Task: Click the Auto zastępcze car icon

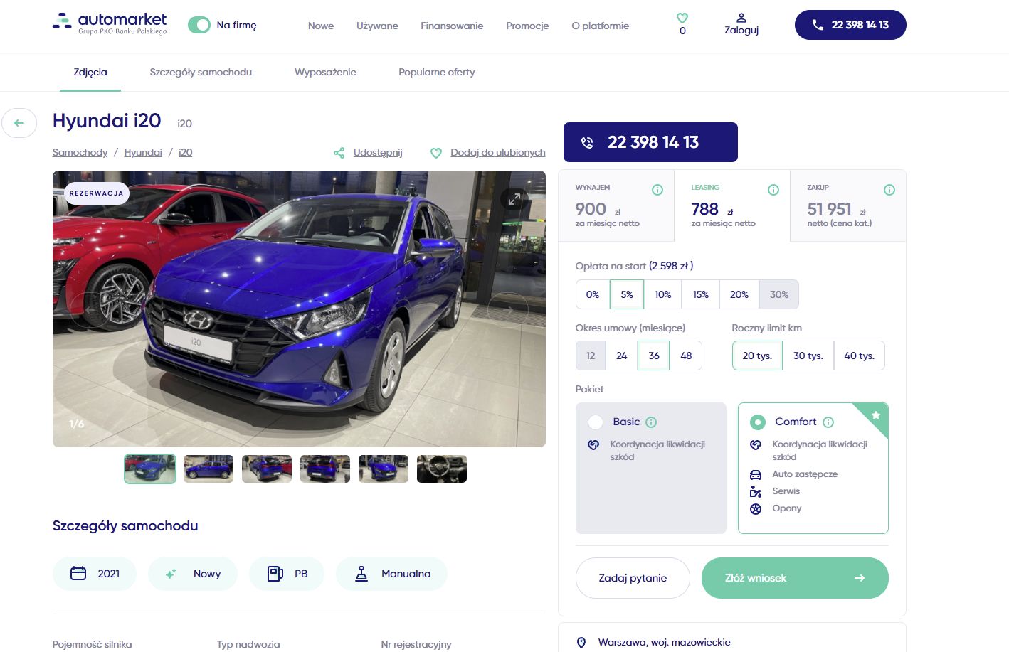Action: (756, 474)
